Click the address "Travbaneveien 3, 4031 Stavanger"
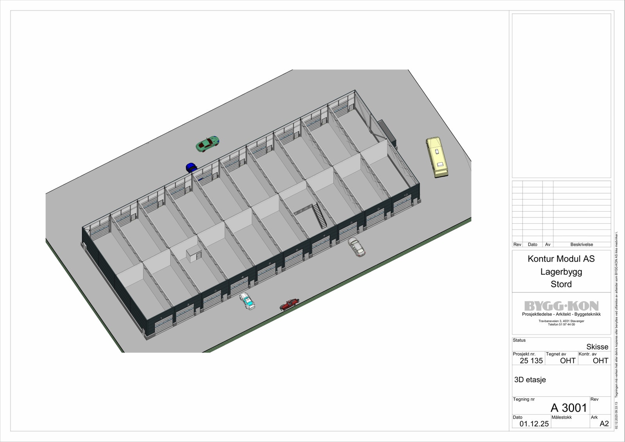Viewport: 625px width, 442px height. (x=561, y=321)
